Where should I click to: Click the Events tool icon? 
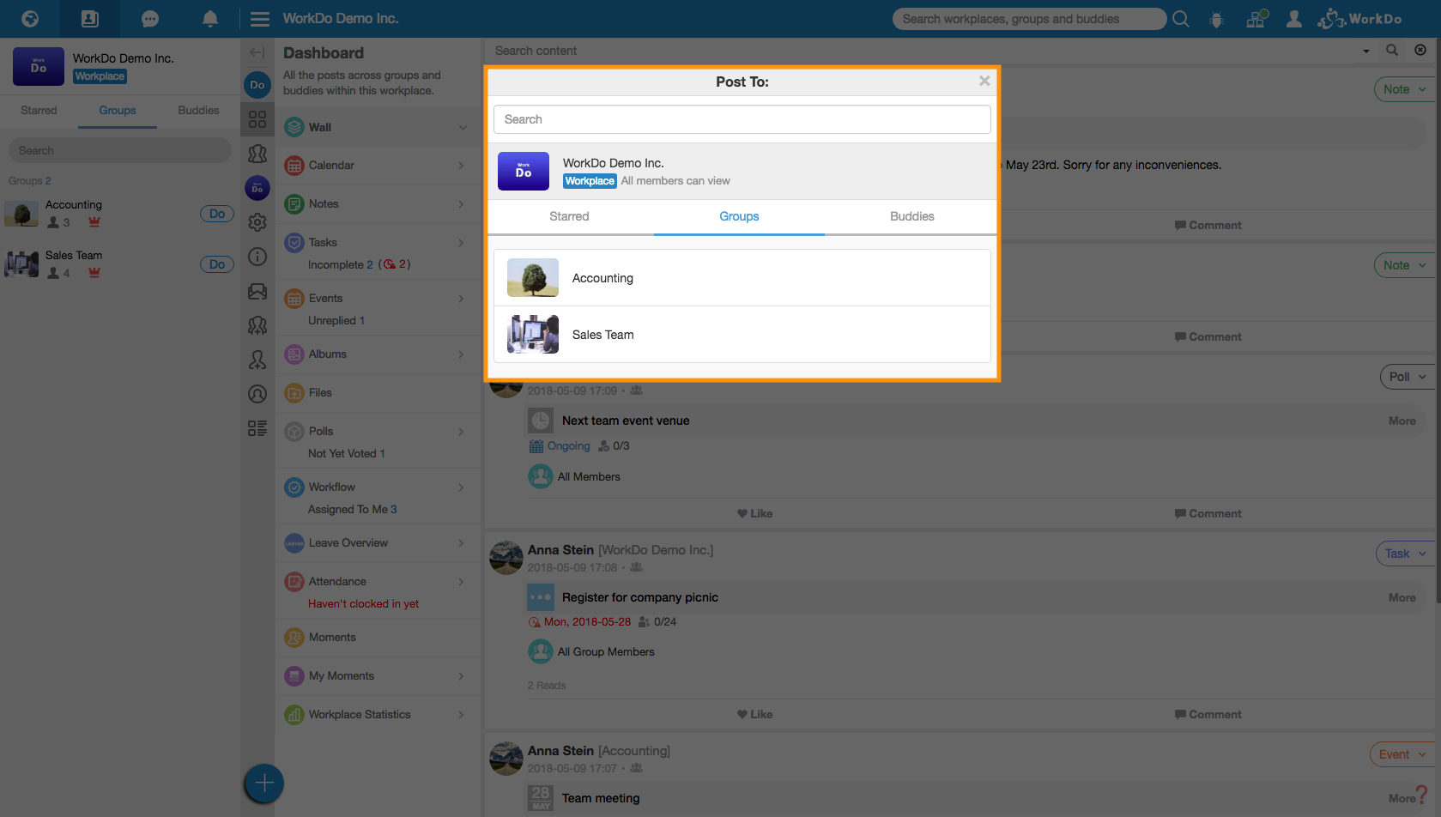tap(294, 299)
